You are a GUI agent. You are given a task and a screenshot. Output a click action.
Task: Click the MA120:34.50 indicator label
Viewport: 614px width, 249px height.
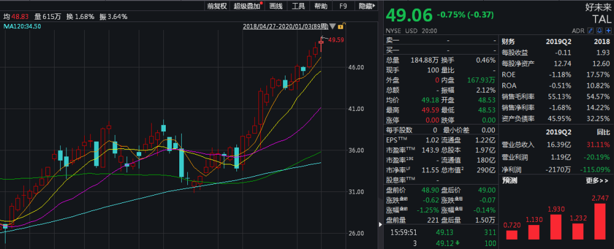click(22, 26)
